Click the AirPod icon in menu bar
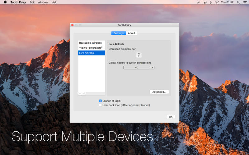249x155 pixels. coord(211,2)
